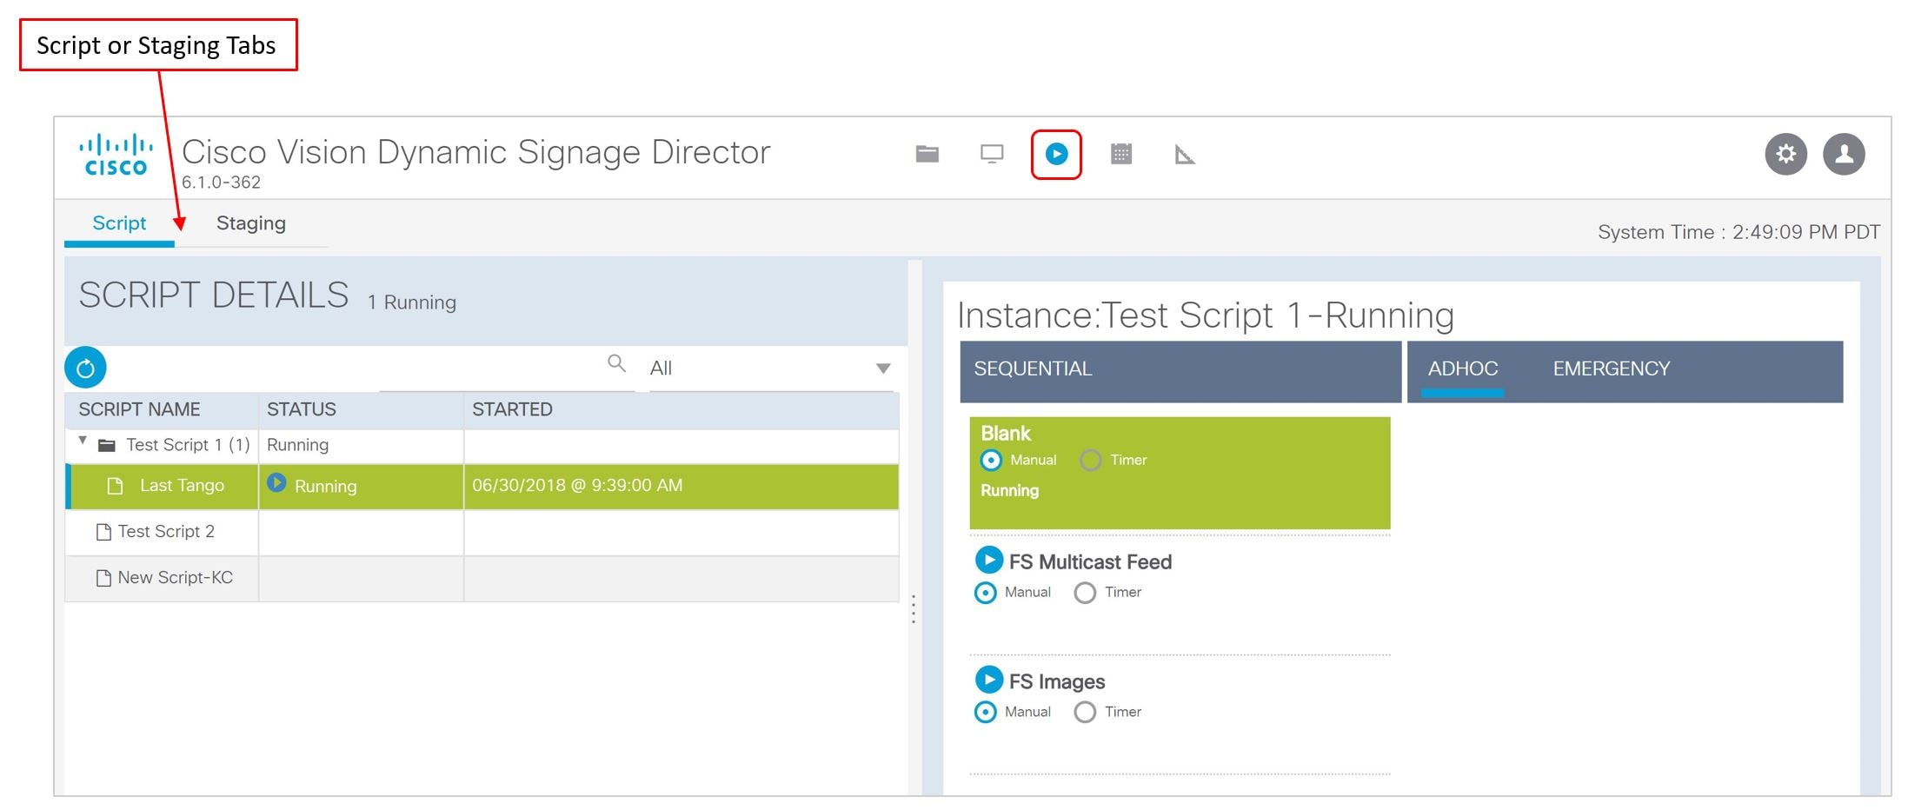
Task: Click the Last Tango file icon
Action: [115, 486]
